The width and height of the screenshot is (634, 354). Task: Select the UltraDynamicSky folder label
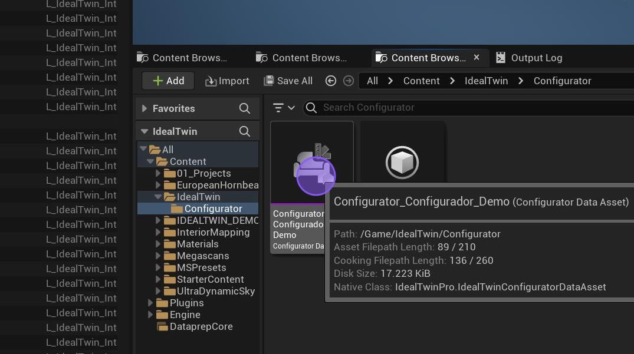(x=215, y=291)
